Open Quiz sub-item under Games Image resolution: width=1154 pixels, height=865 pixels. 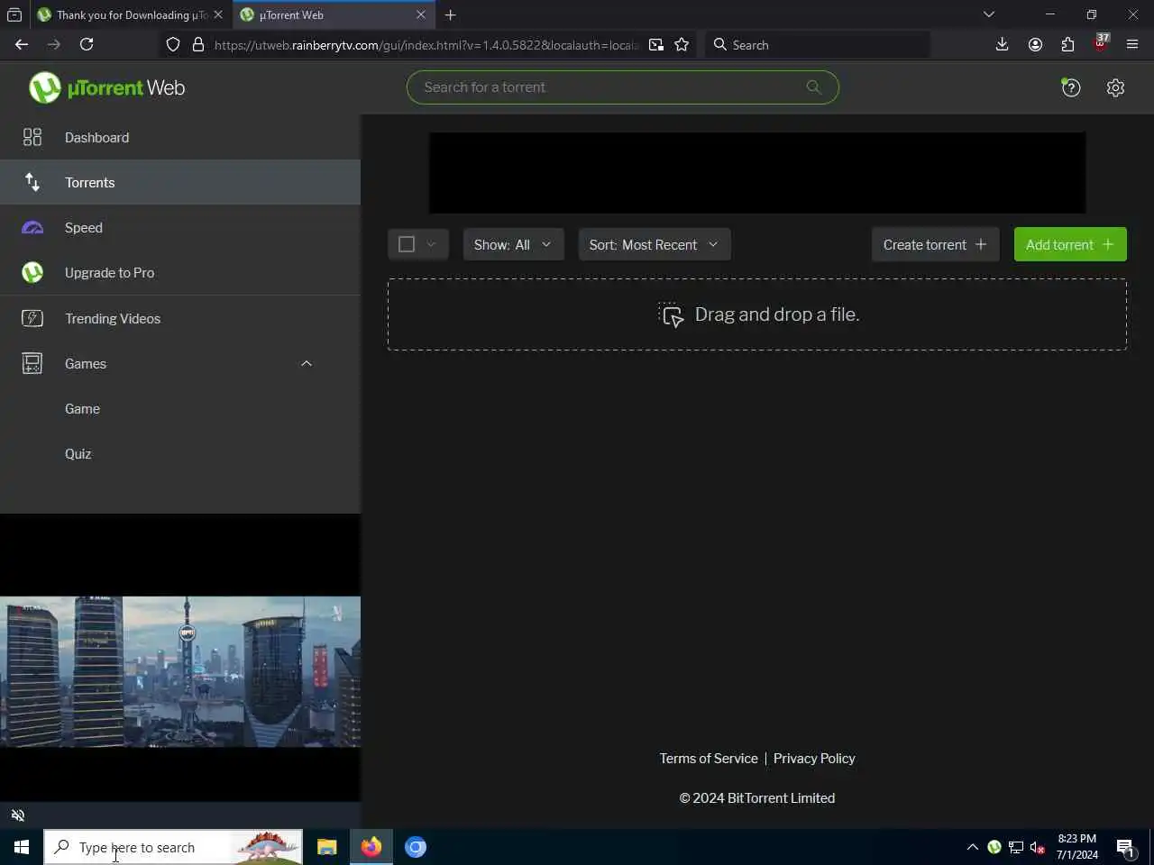point(78,453)
